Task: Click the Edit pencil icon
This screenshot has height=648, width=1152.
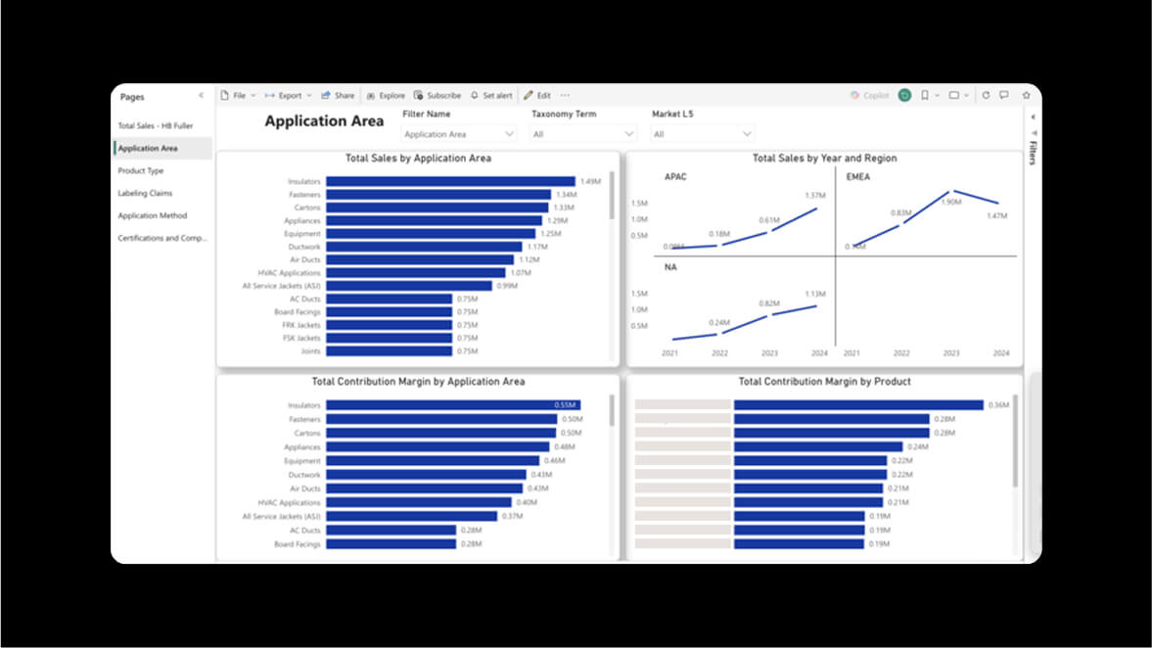Action: pos(529,96)
